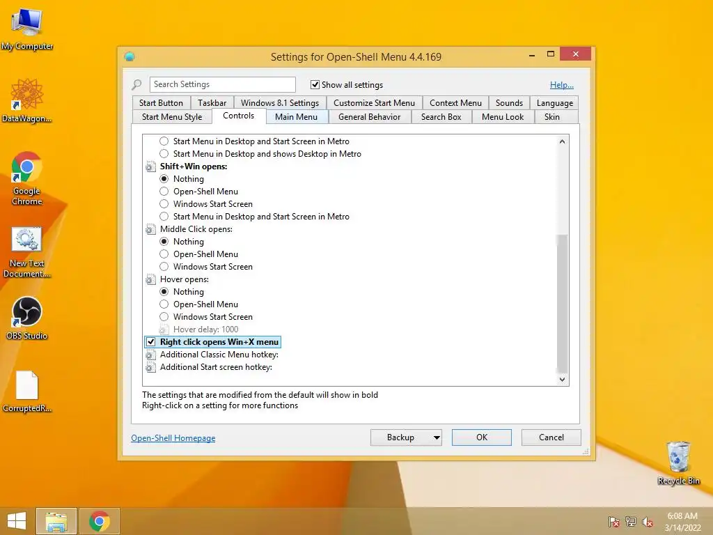Open the Open-Shell Homepage link

[x=173, y=438]
